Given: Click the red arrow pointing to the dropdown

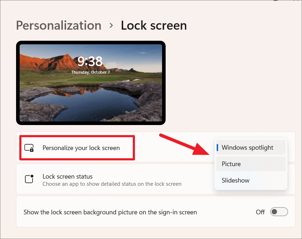Looking at the screenshot, I should point(184,144).
